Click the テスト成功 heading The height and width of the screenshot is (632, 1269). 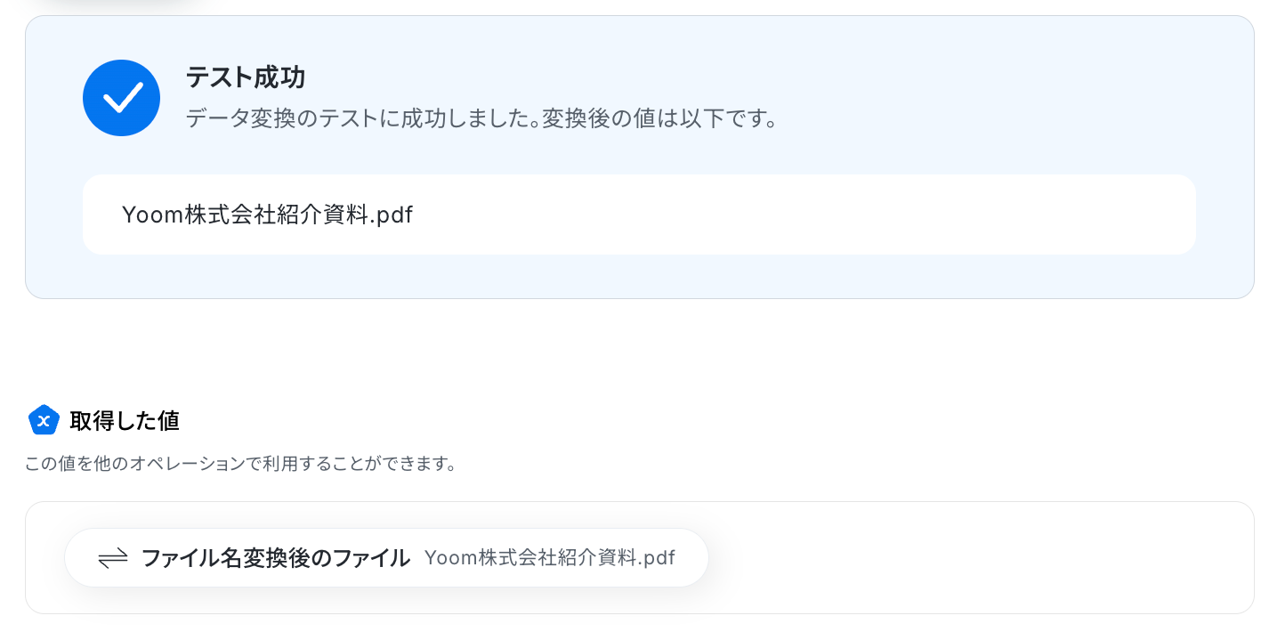click(245, 77)
